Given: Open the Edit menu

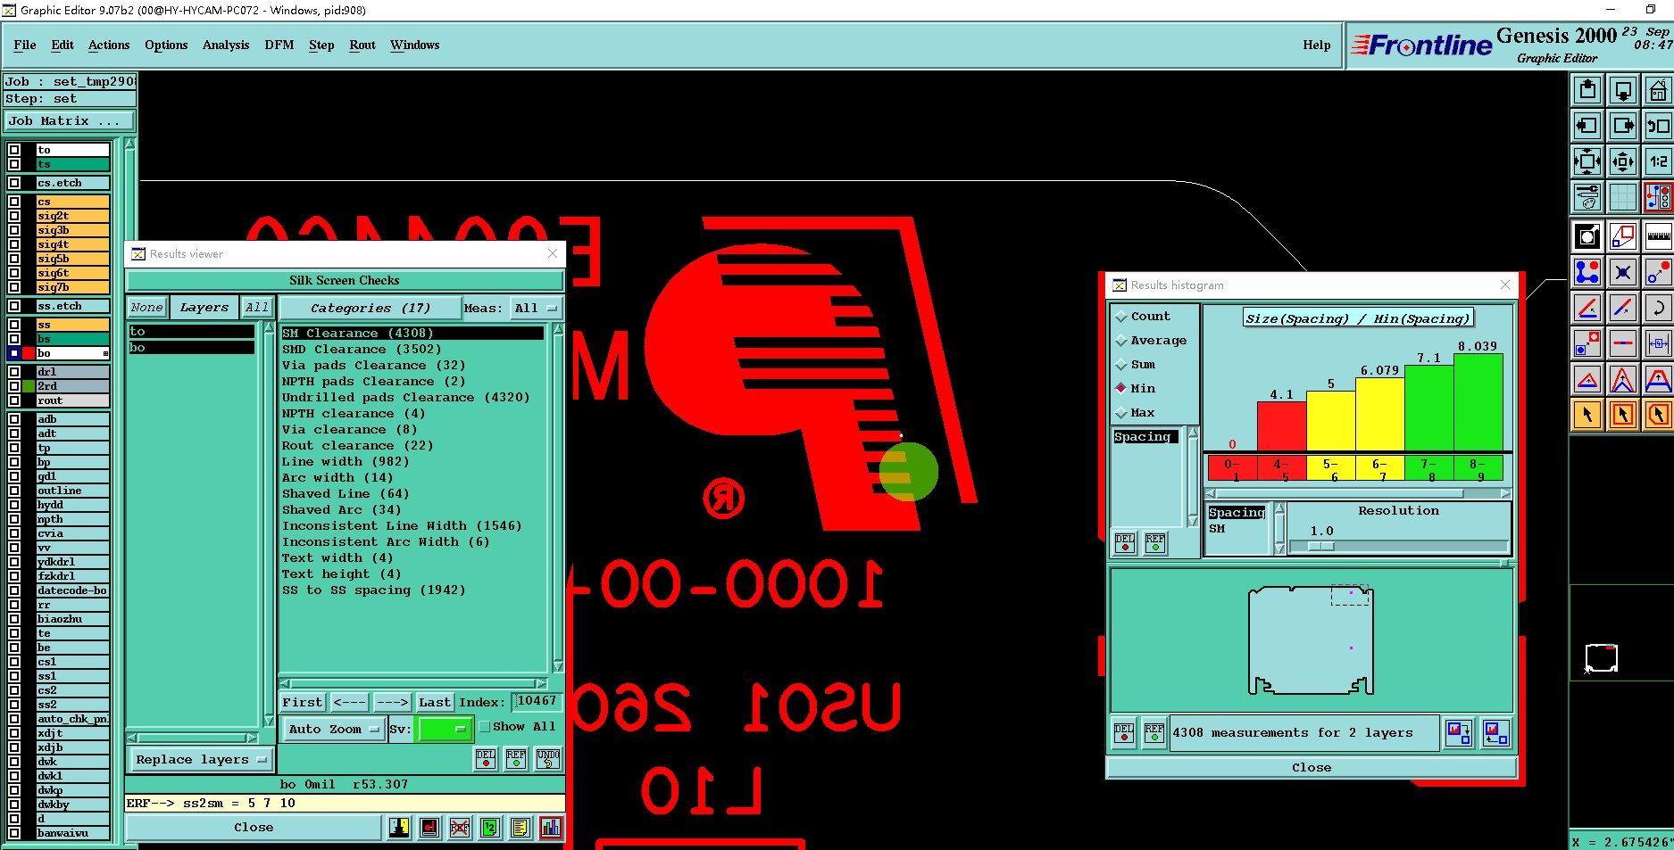Looking at the screenshot, I should pyautogui.click(x=62, y=45).
